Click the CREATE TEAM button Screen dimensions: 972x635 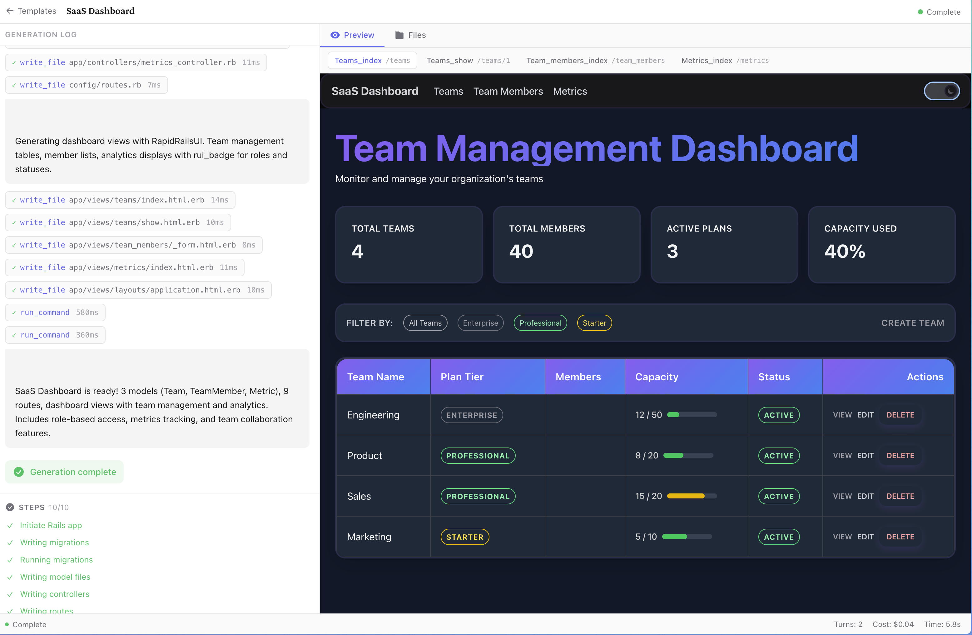pos(912,323)
